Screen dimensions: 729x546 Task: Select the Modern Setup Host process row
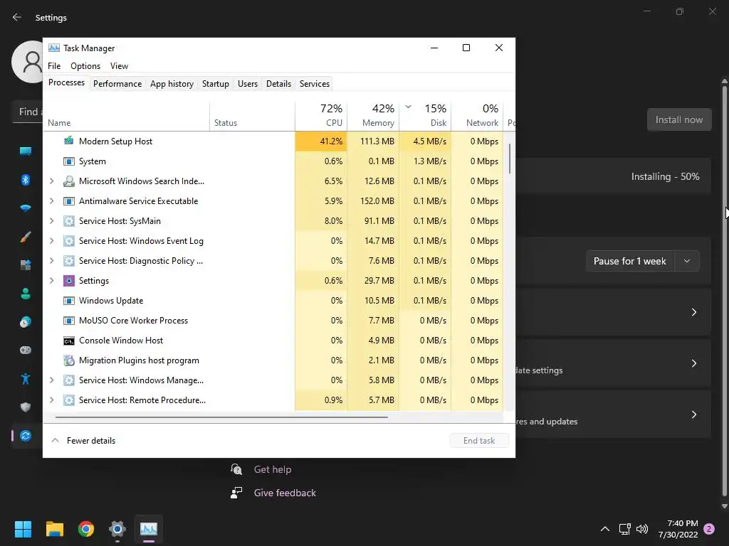click(273, 141)
